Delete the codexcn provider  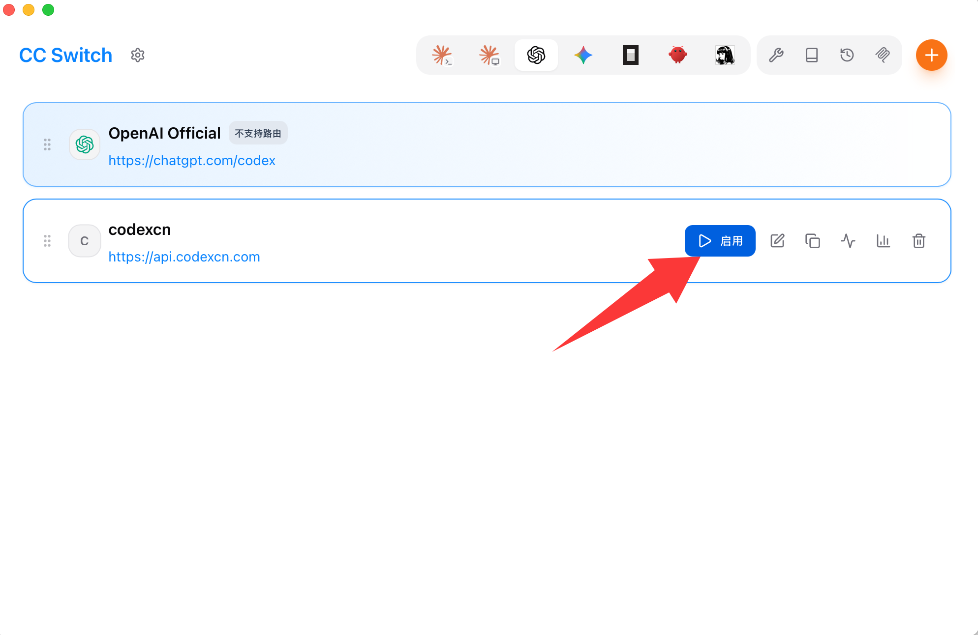pyautogui.click(x=919, y=241)
